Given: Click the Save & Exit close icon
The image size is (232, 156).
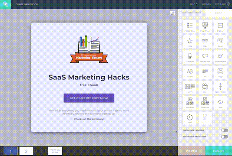Looking at the screenshot, I should (229, 4).
